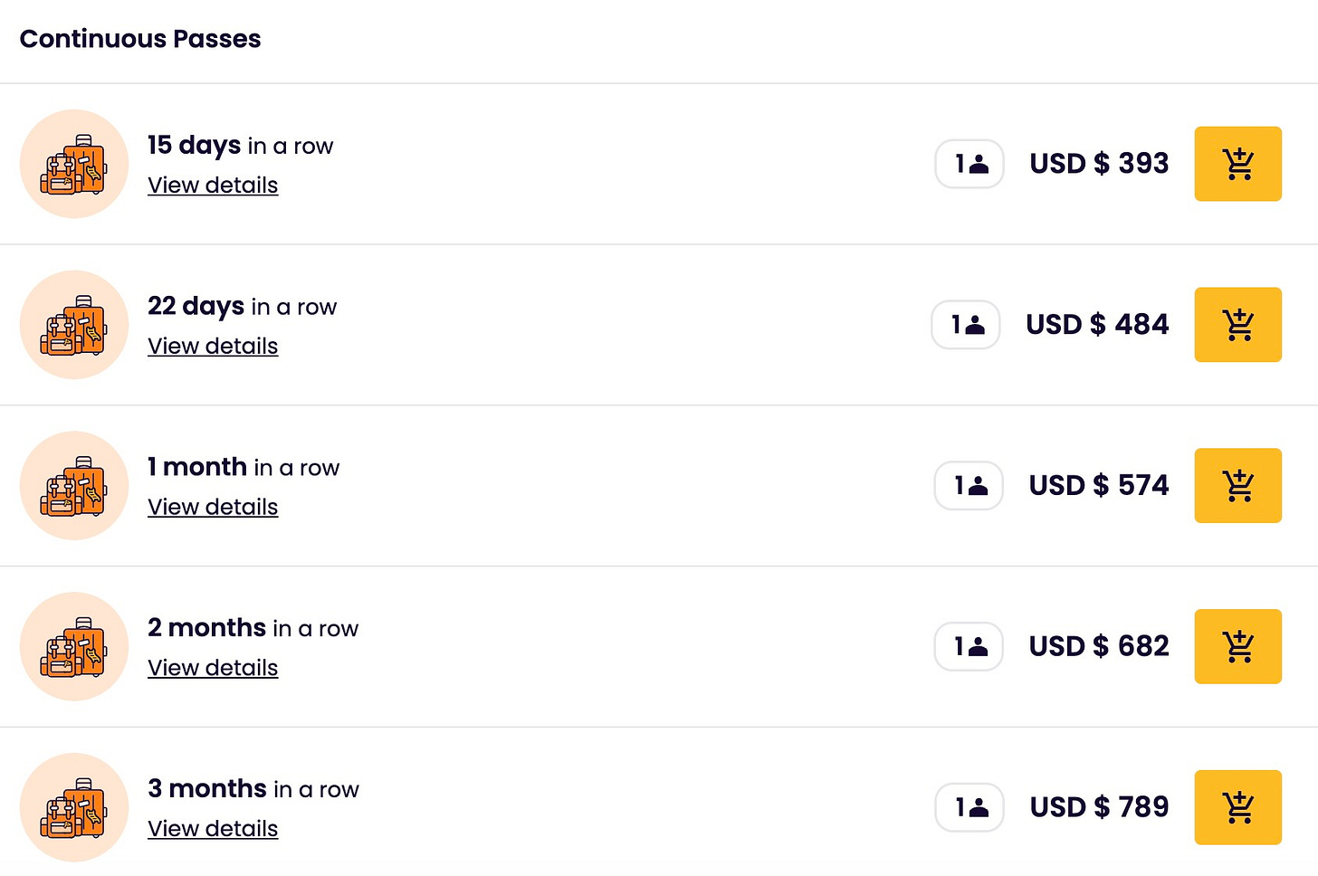Screen dimensions: 1318x876
Task: View details of the 2 months pass
Action: 213,668
